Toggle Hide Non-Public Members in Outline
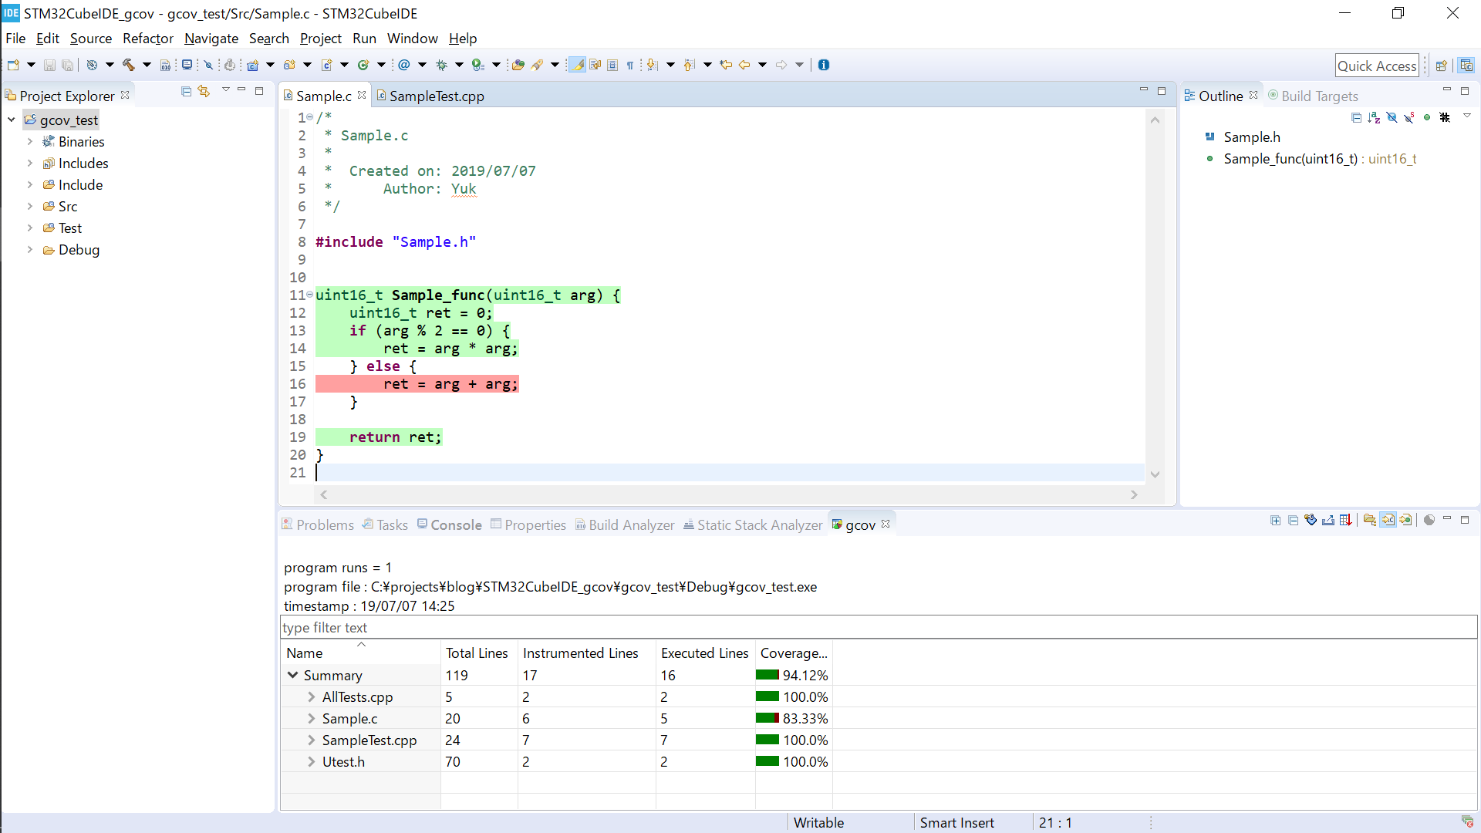 (x=1392, y=117)
